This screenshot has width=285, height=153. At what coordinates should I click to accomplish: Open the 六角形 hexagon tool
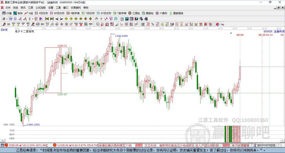[x=161, y=13]
